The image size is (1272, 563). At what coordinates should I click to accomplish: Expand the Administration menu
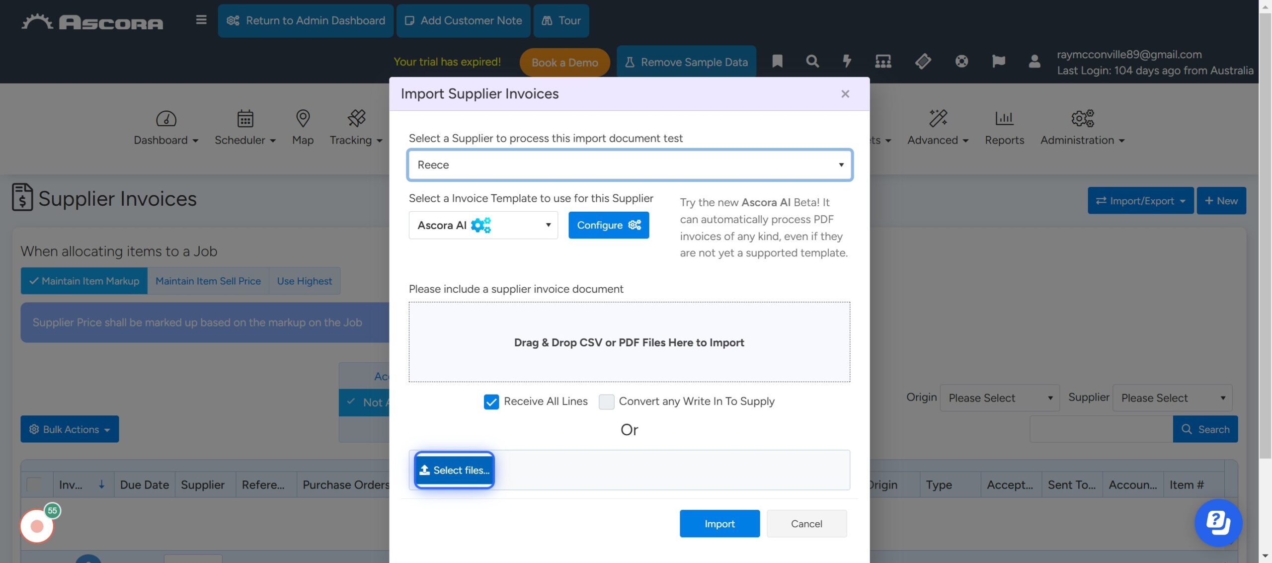pos(1082,140)
